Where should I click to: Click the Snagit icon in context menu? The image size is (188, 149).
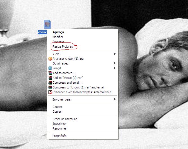50,68
